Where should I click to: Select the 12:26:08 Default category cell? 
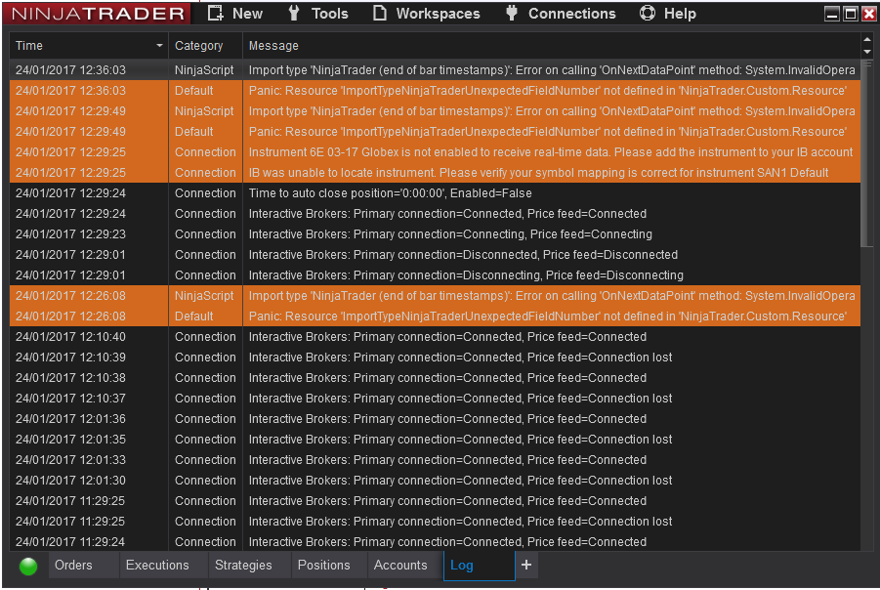coord(205,316)
